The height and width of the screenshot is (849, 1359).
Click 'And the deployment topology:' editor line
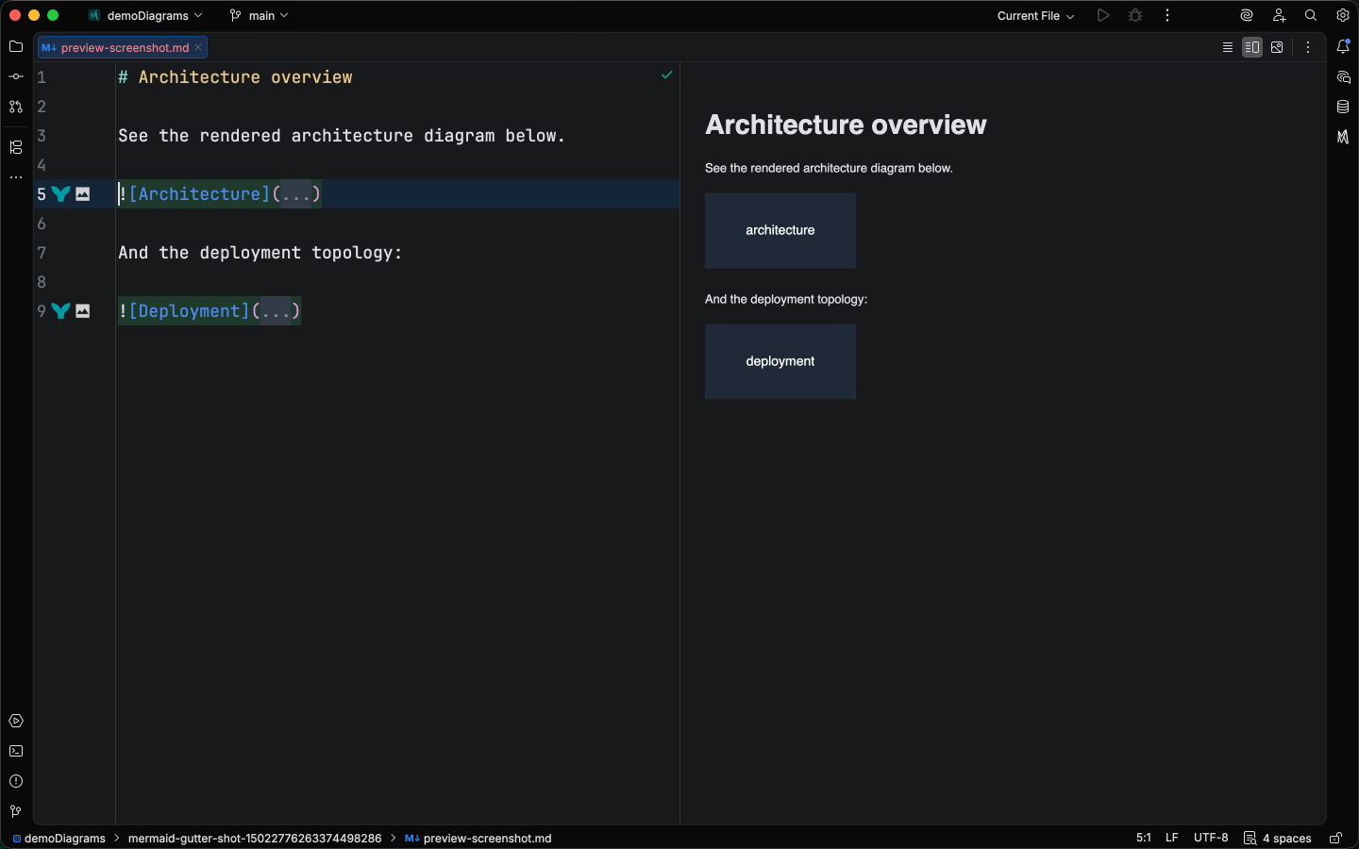tap(260, 253)
